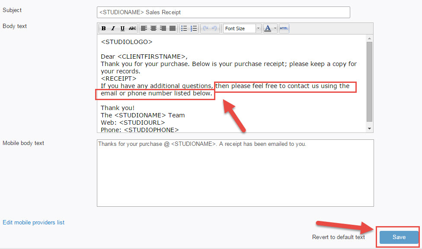The image size is (422, 249).
Task: Click inside the Subject input field
Action: [223, 12]
